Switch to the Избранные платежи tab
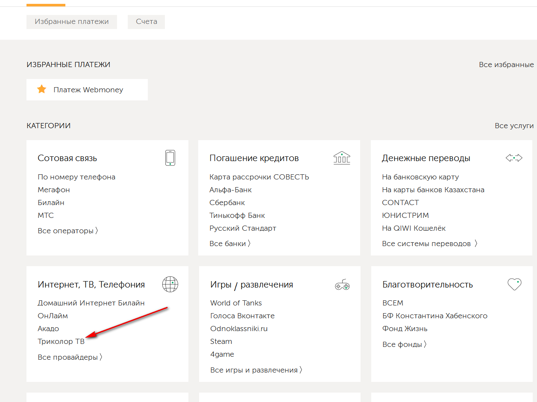The image size is (537, 402). [71, 21]
